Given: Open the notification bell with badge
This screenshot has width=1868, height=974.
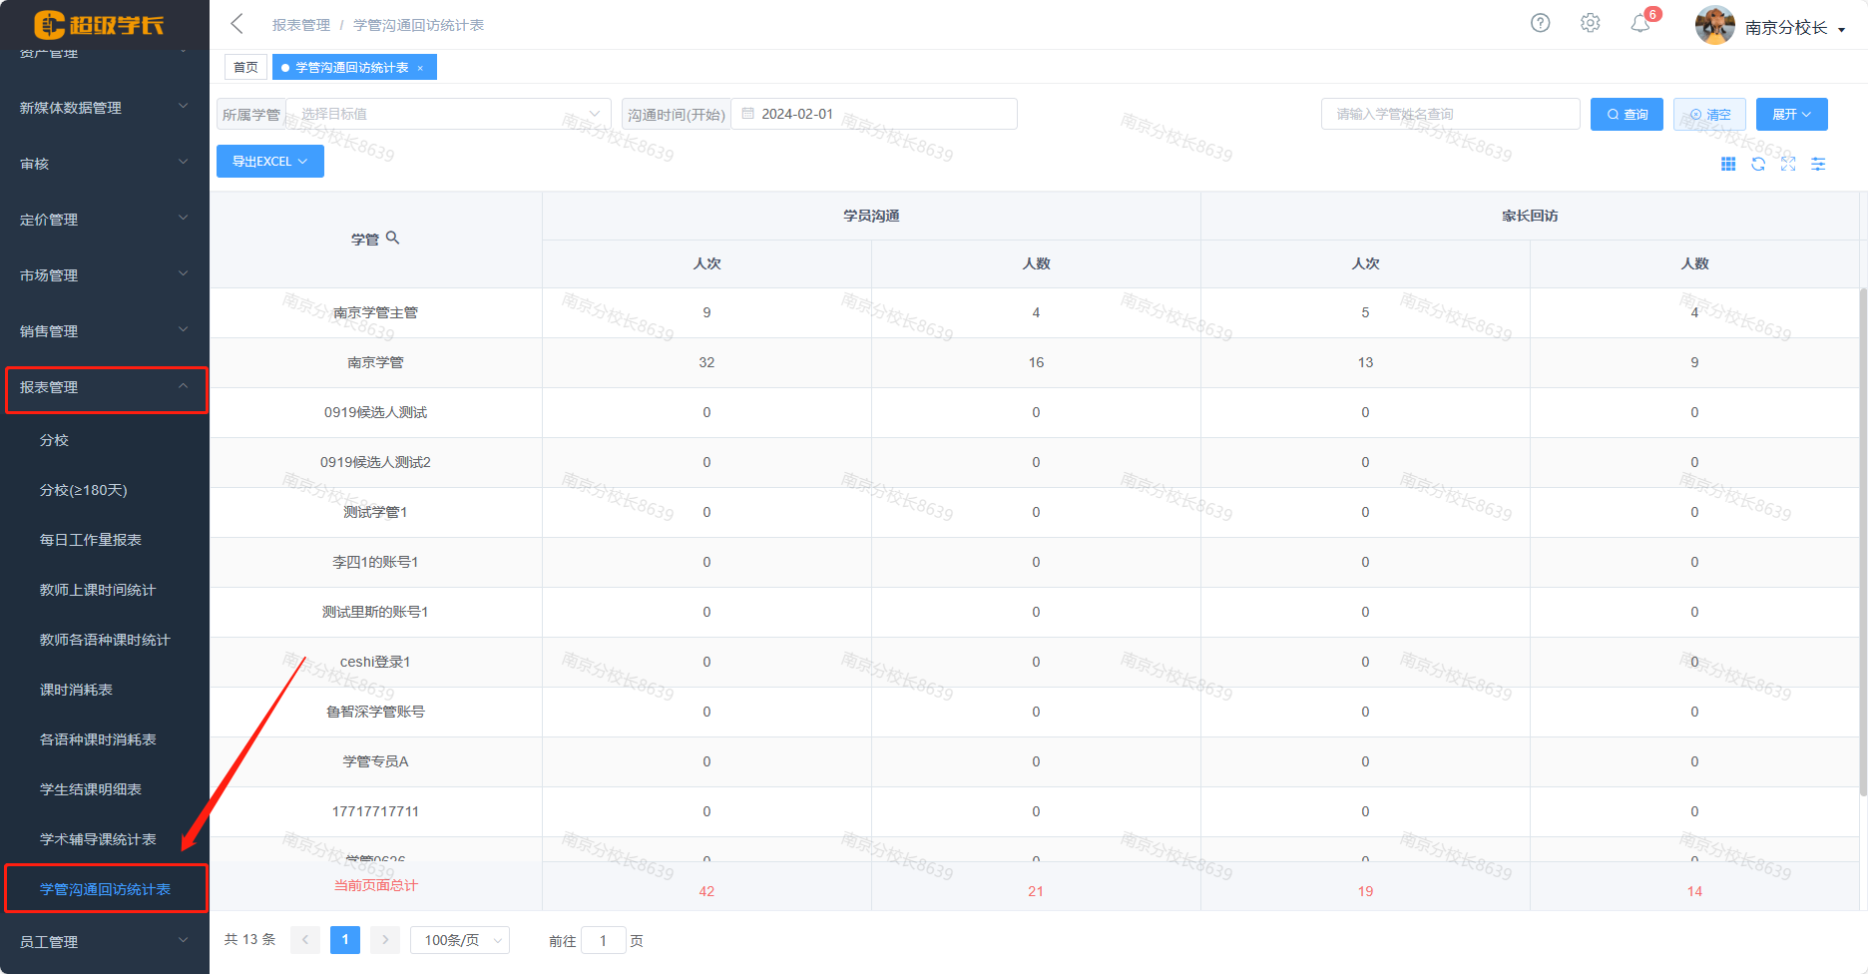Looking at the screenshot, I should [1640, 24].
